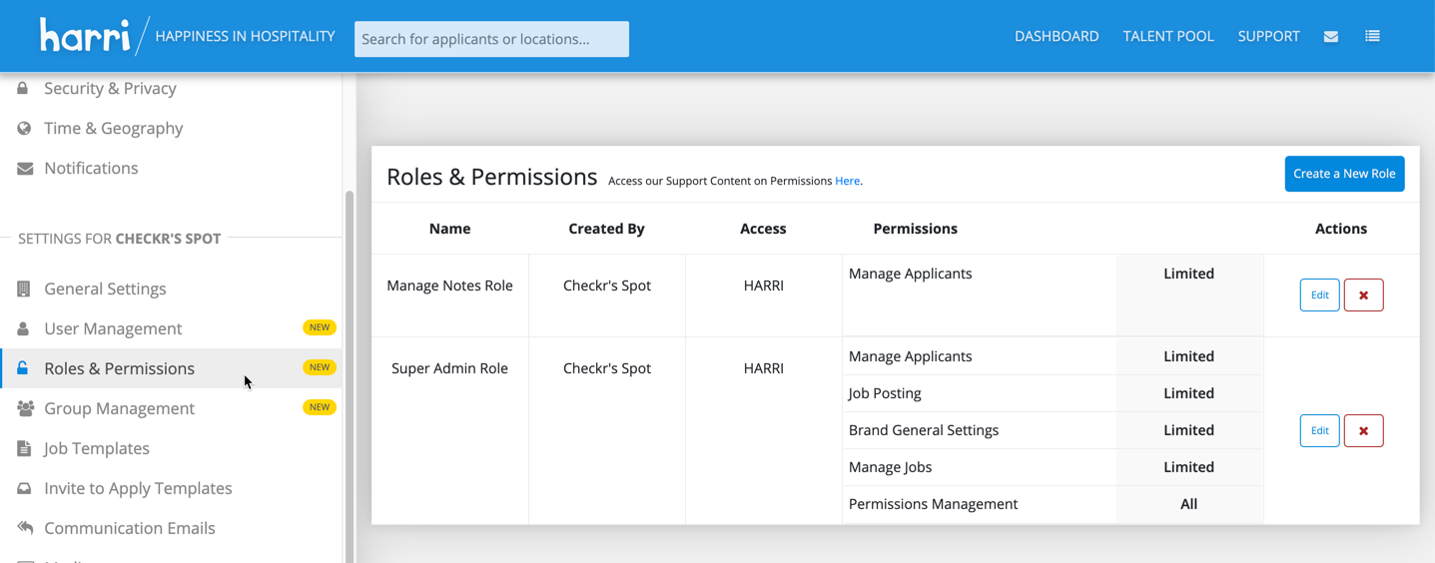Open the Talent Pool nav link
Image resolution: width=1435 pixels, height=563 pixels.
pyautogui.click(x=1168, y=36)
